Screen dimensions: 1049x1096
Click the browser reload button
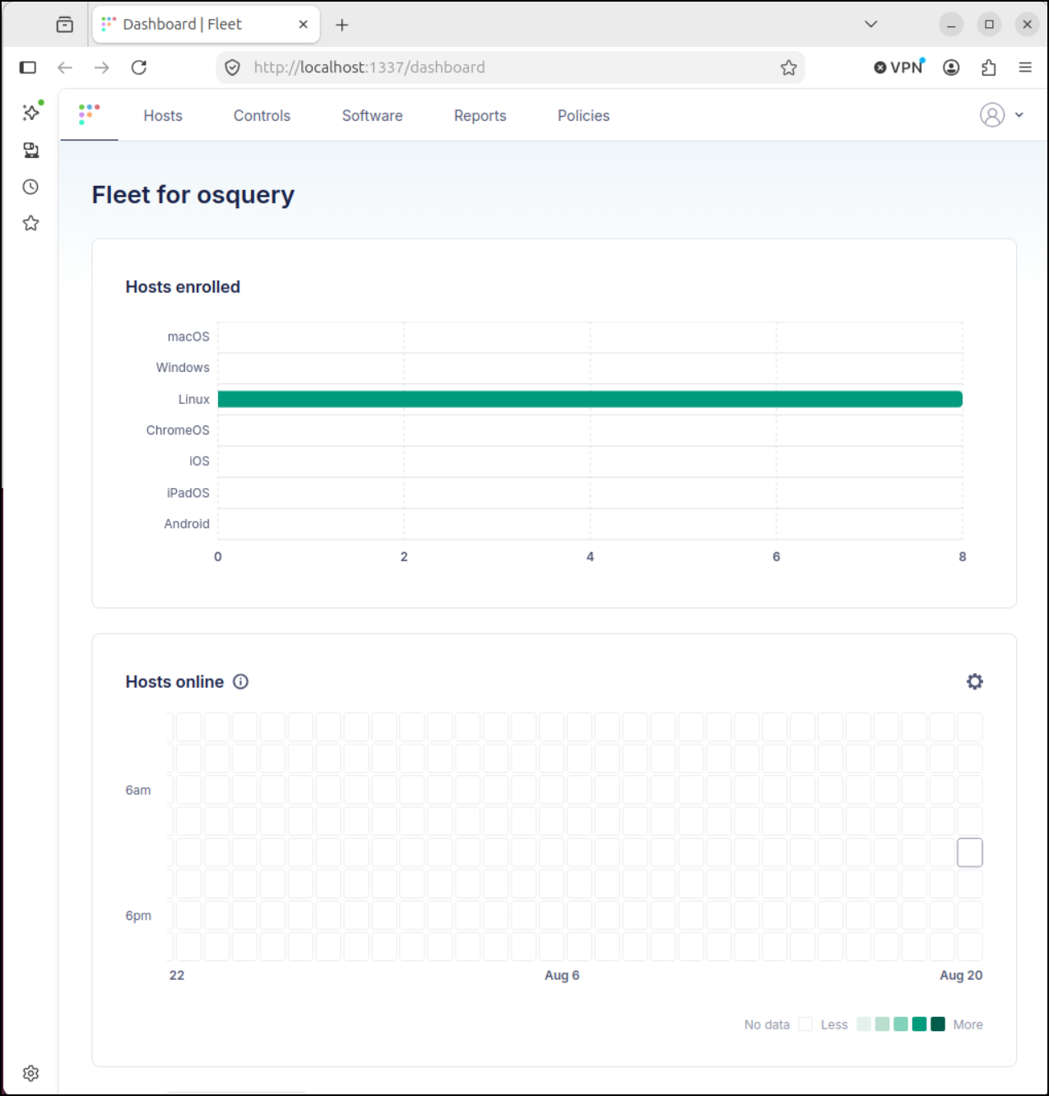(139, 67)
